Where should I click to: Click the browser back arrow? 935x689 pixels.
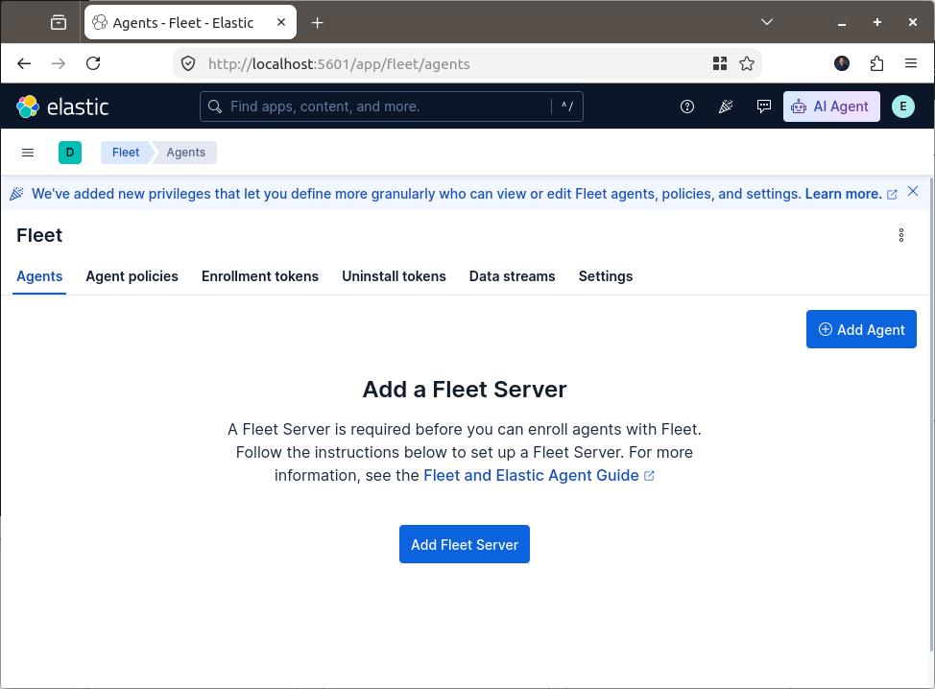tap(24, 63)
